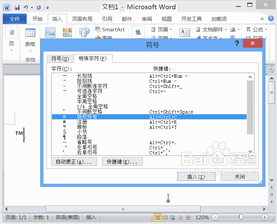Switch to Web Layout view
277x224 pixels.
[172, 218]
